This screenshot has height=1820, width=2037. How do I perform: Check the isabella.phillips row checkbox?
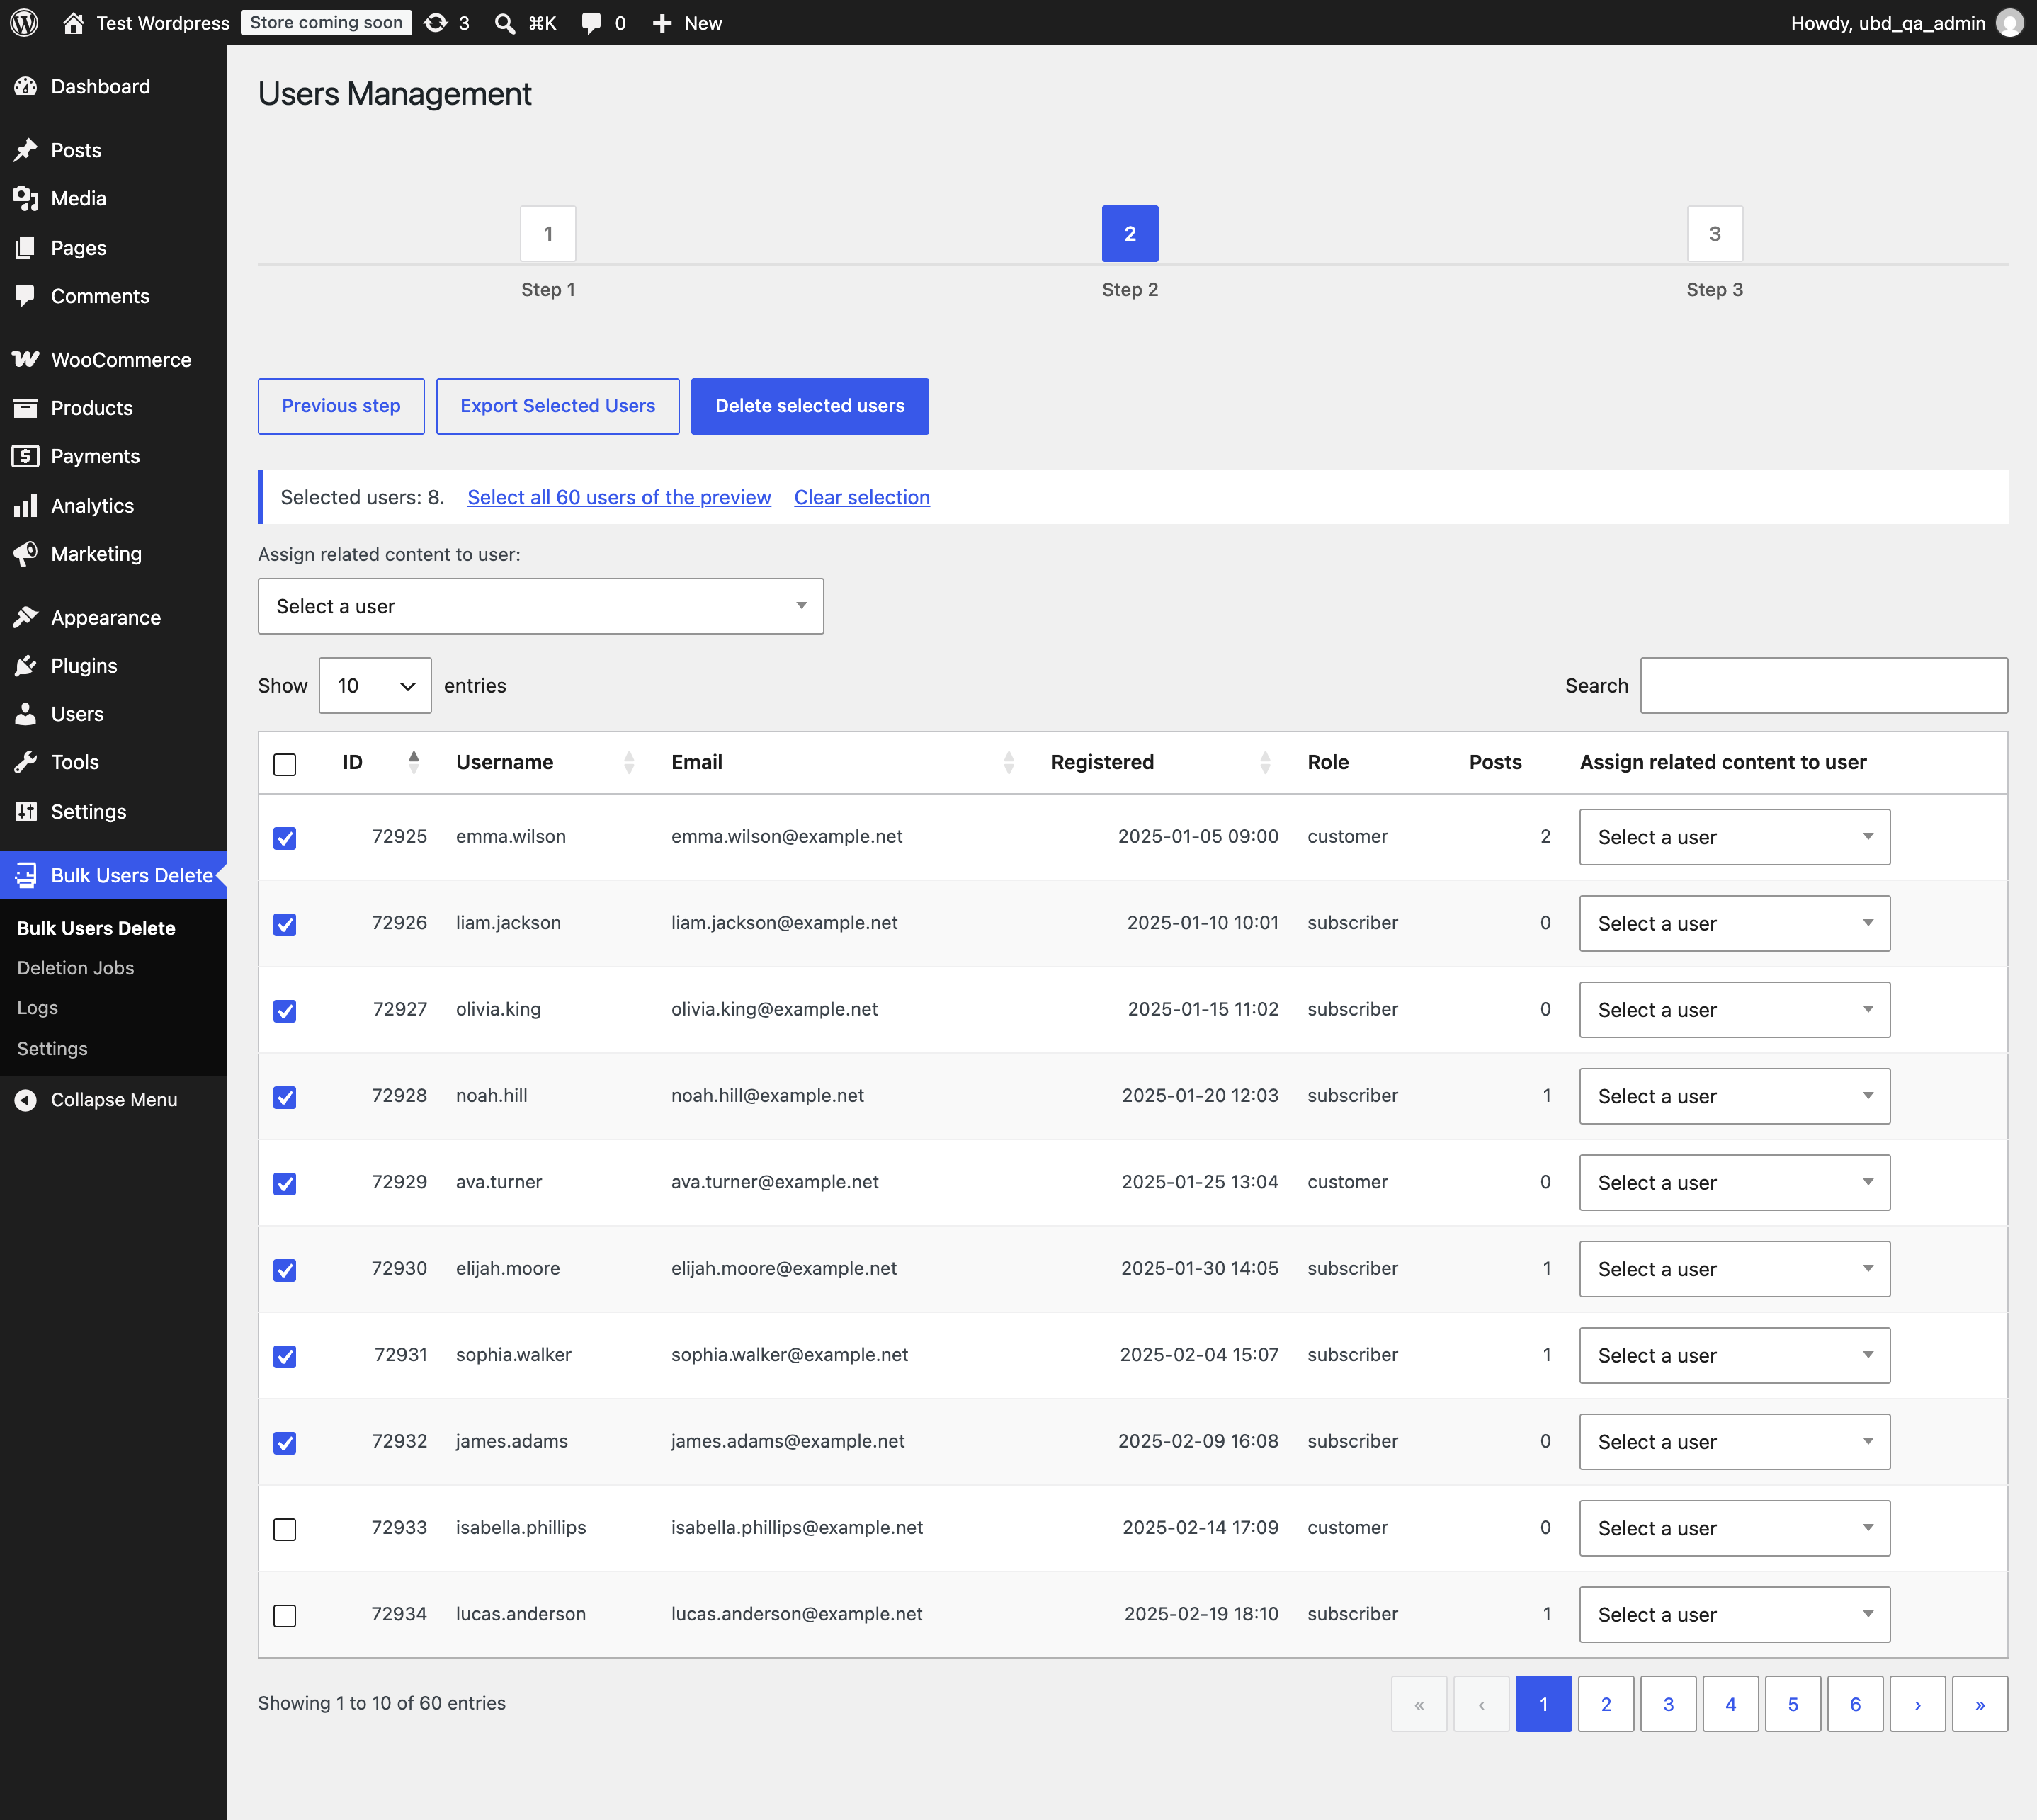pos(285,1529)
